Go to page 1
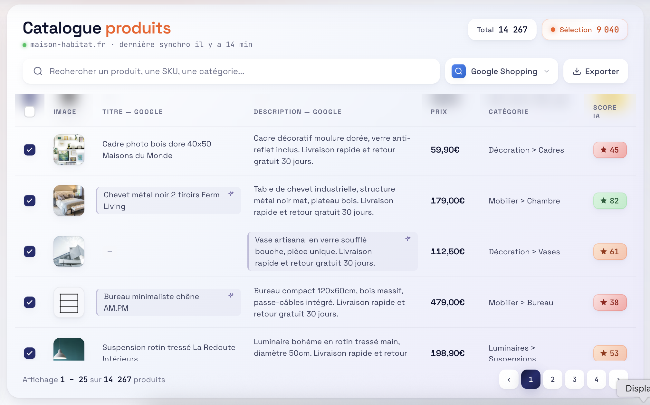Image resolution: width=650 pixels, height=405 pixels. 531,379
